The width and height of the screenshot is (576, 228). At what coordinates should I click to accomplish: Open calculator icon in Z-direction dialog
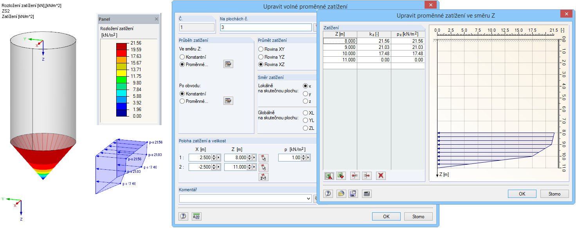click(x=366, y=194)
